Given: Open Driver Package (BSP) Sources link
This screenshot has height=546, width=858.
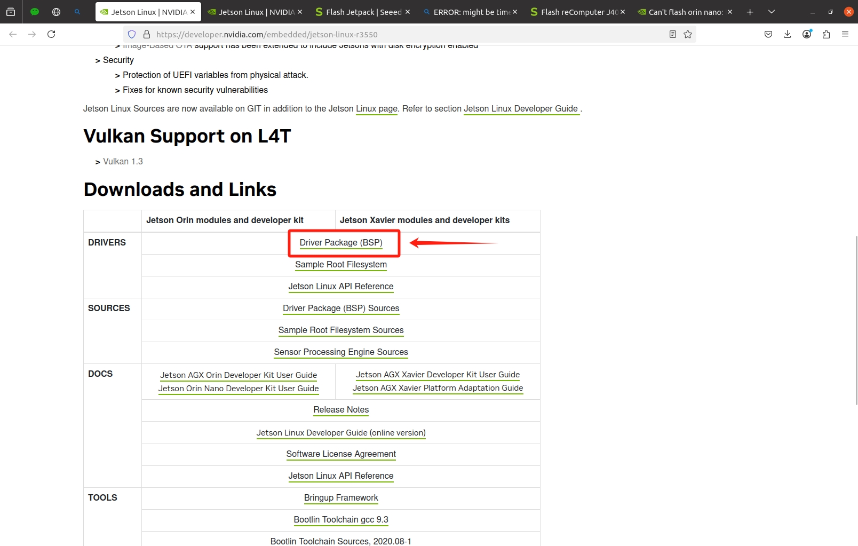Looking at the screenshot, I should (341, 308).
